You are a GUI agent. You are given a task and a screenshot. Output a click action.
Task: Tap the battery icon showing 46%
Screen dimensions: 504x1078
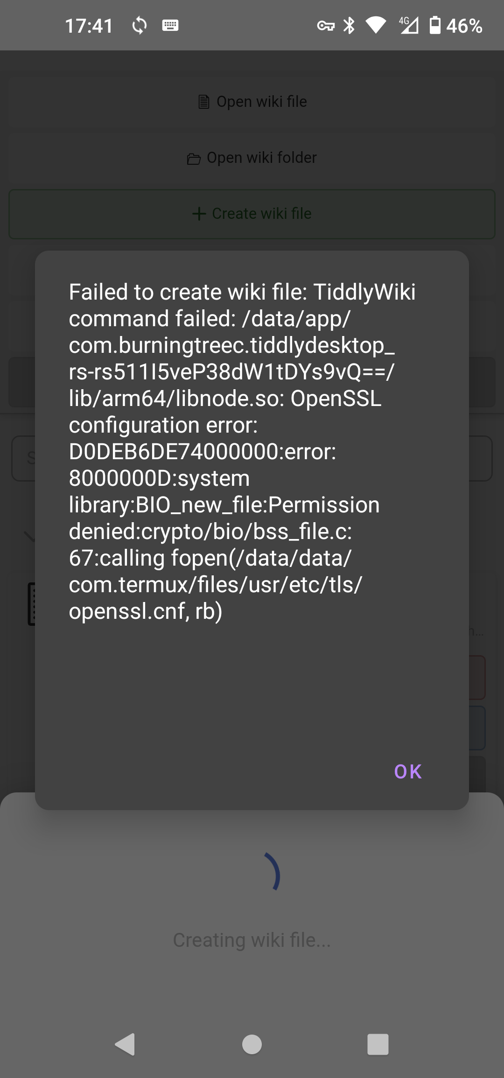click(x=435, y=25)
